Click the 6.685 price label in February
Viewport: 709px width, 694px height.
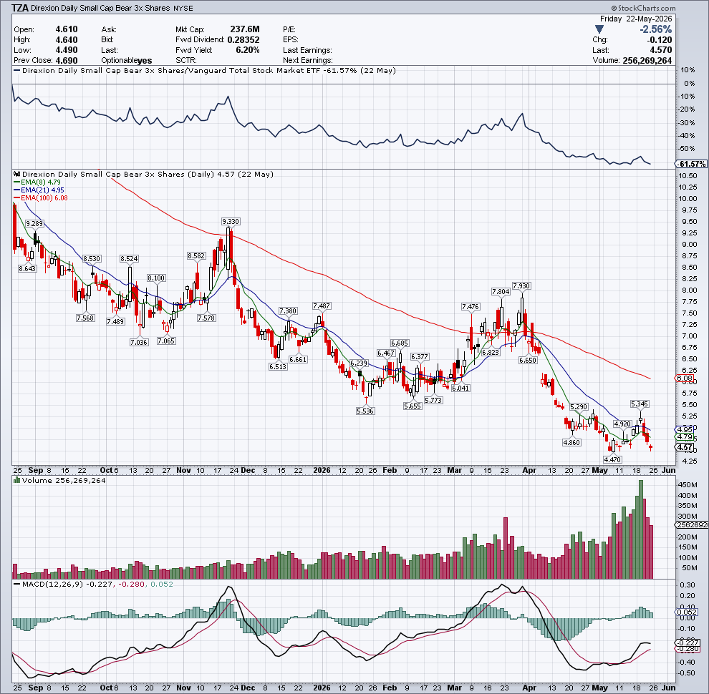[400, 343]
